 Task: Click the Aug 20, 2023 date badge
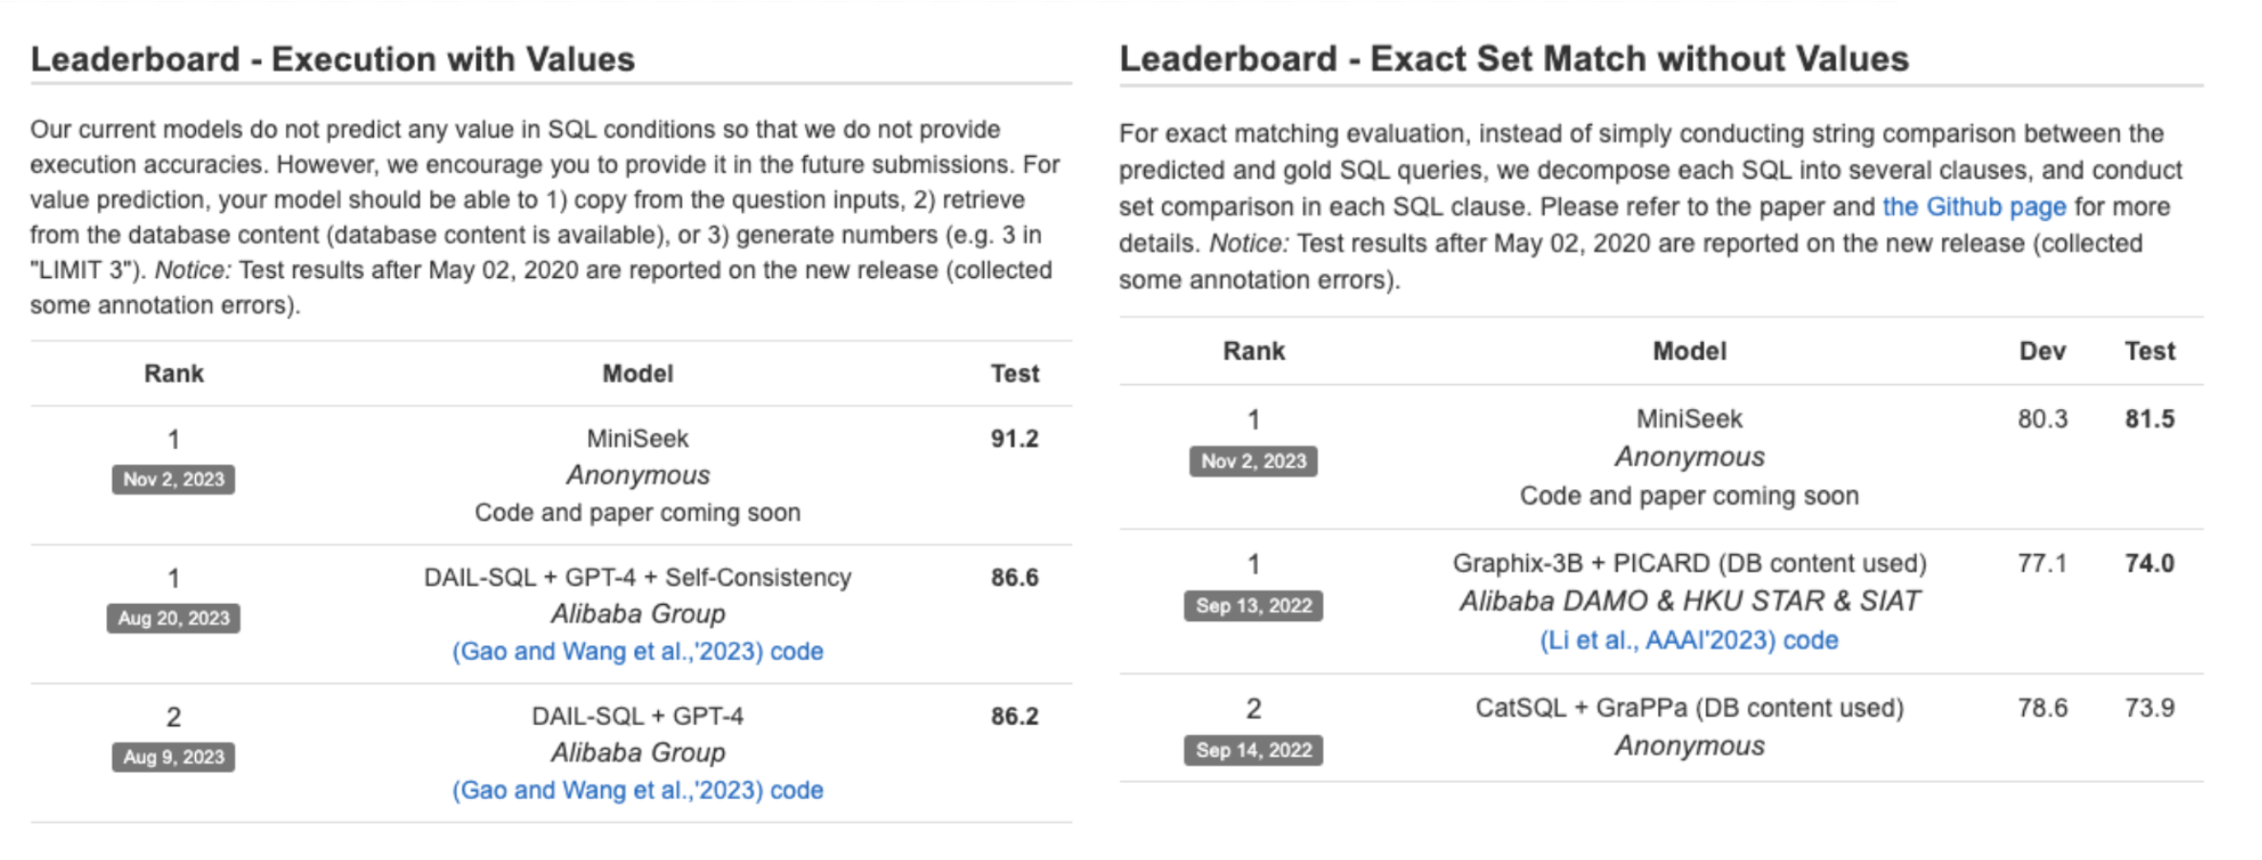173,618
